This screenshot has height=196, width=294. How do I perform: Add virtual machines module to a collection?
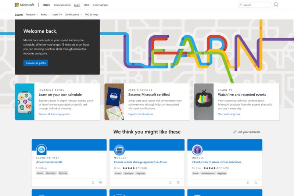click(256, 182)
